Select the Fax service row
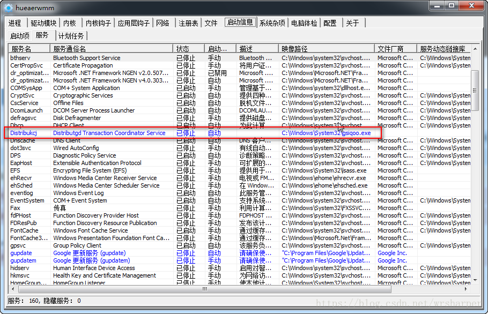The height and width of the screenshot is (314, 488). [240, 208]
